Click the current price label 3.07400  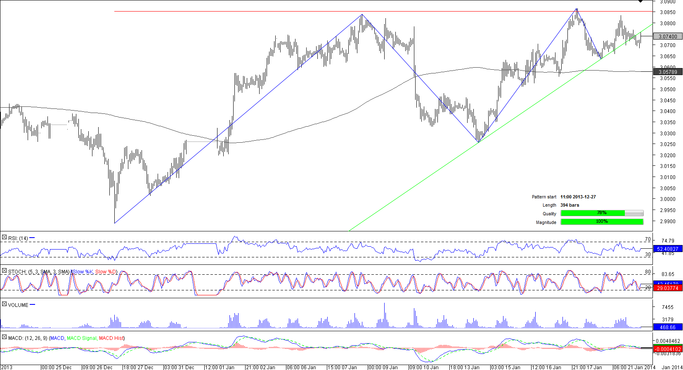point(668,37)
